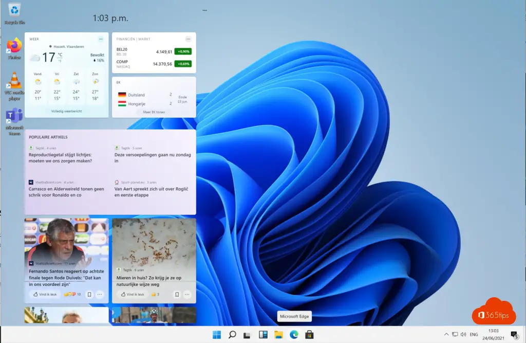Open the BEL20 stock row
Image resolution: width=526 pixels, height=343 pixels.
click(x=154, y=51)
